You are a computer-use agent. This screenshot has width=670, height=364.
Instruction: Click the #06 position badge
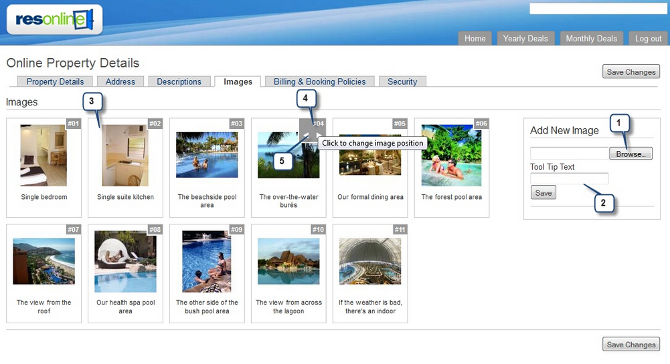[481, 124]
